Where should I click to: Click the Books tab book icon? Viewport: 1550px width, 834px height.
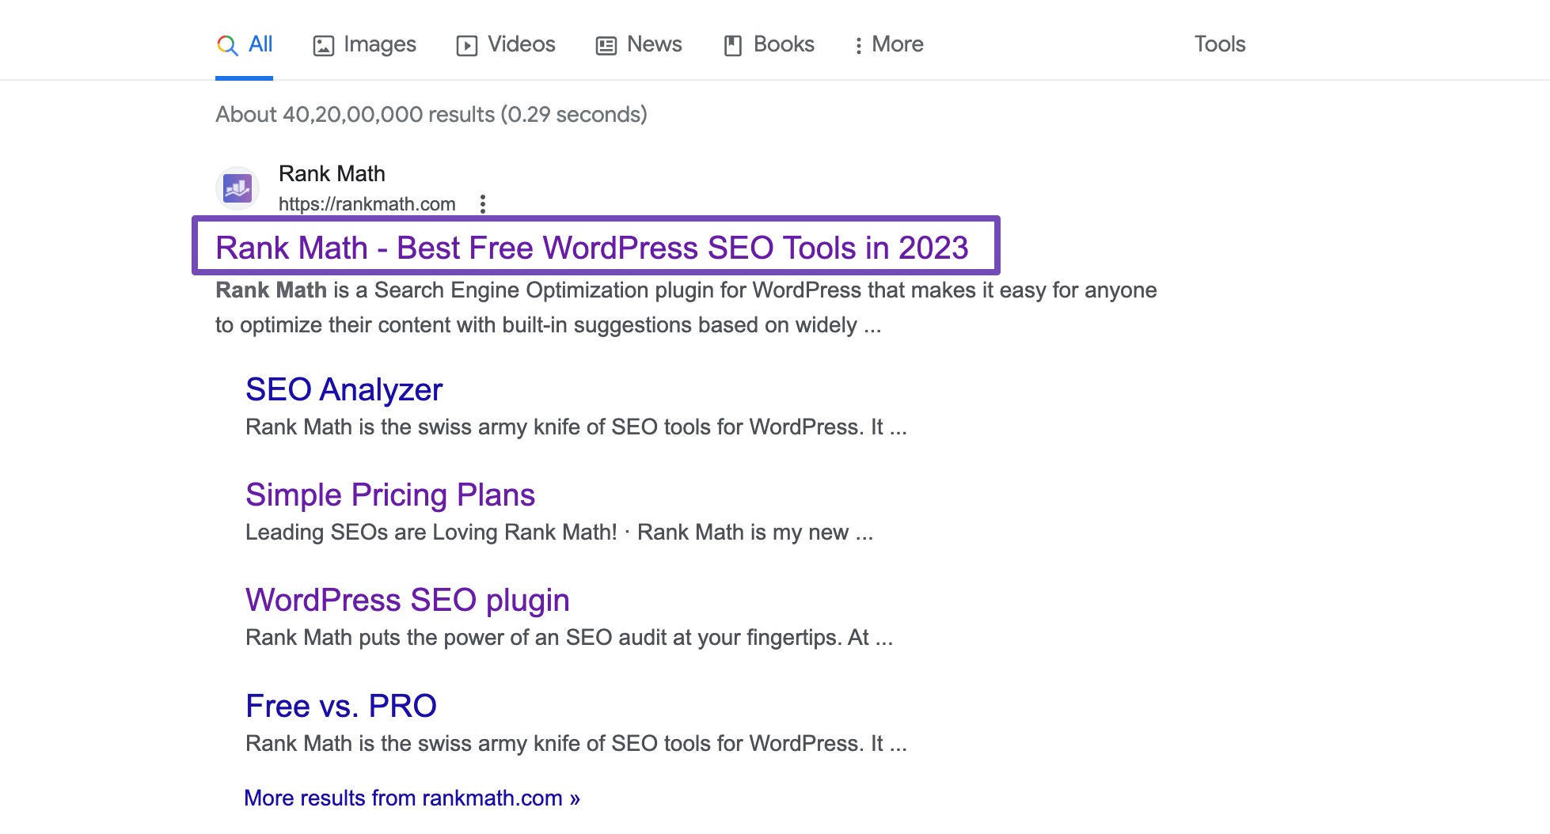click(733, 46)
